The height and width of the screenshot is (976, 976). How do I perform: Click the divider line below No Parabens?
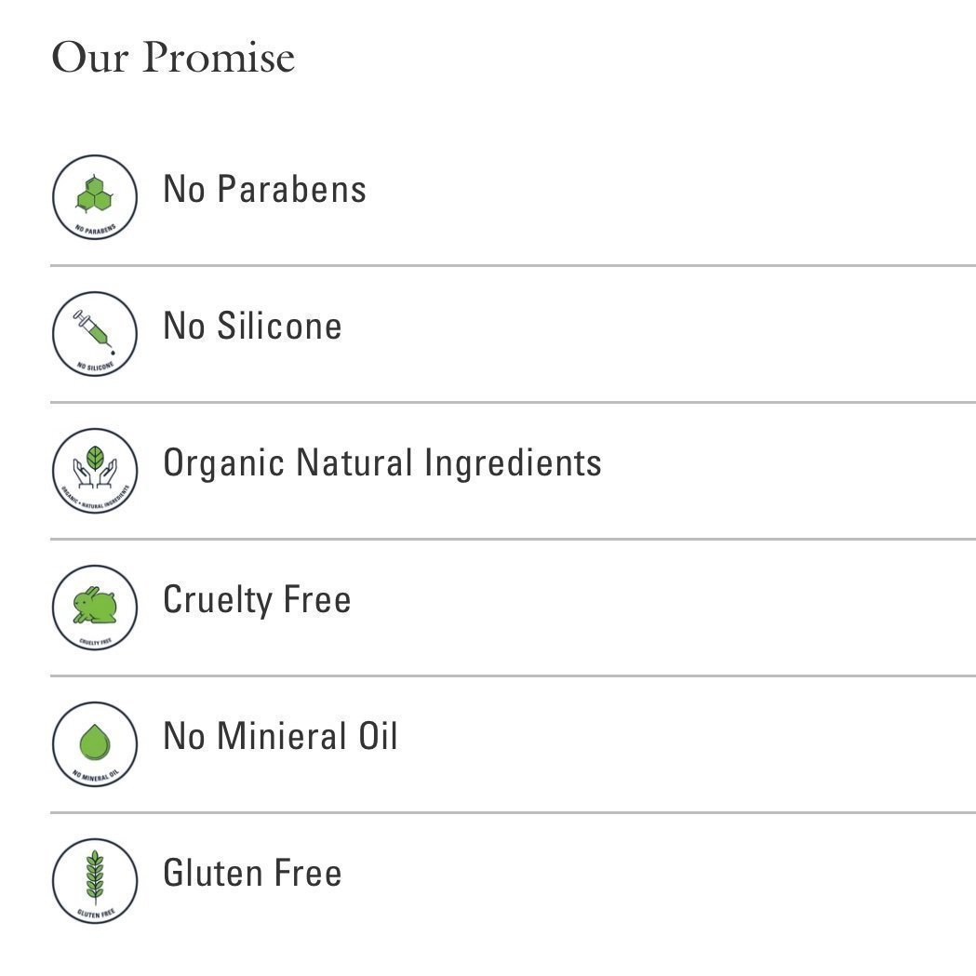coord(513,266)
